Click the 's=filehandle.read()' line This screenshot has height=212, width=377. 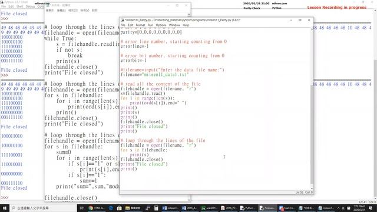point(143,94)
